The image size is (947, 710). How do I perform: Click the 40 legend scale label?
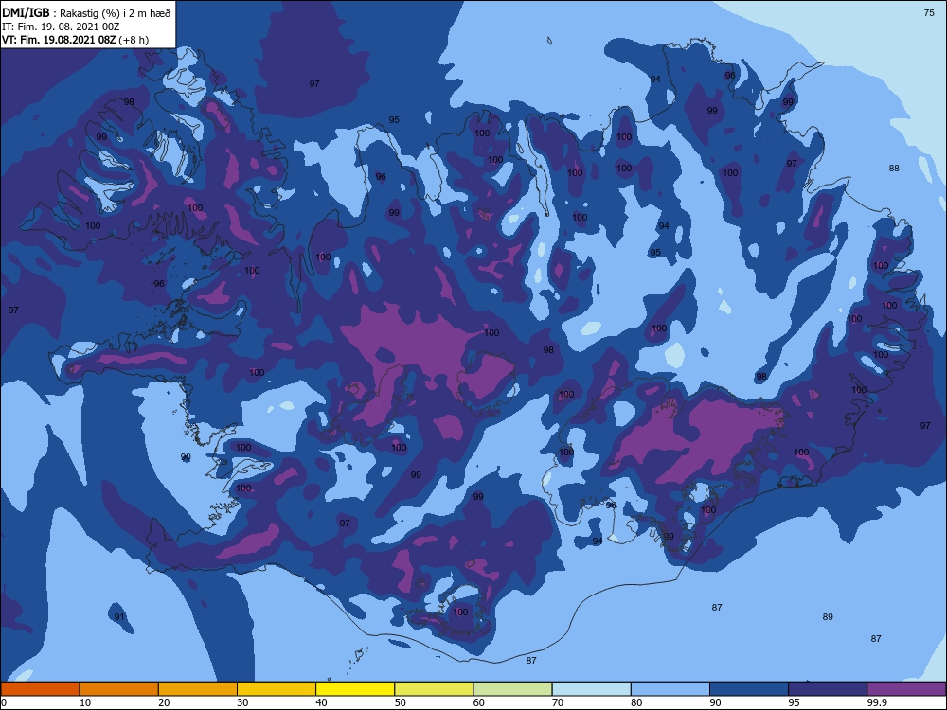(321, 702)
